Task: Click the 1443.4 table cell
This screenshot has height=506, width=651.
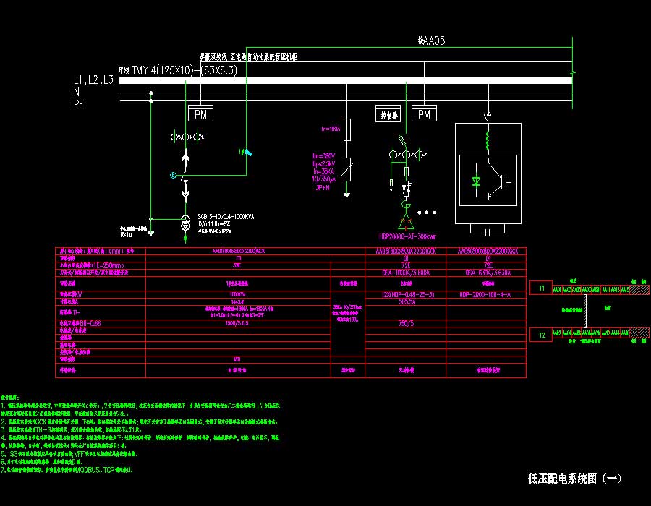Action: (x=237, y=302)
